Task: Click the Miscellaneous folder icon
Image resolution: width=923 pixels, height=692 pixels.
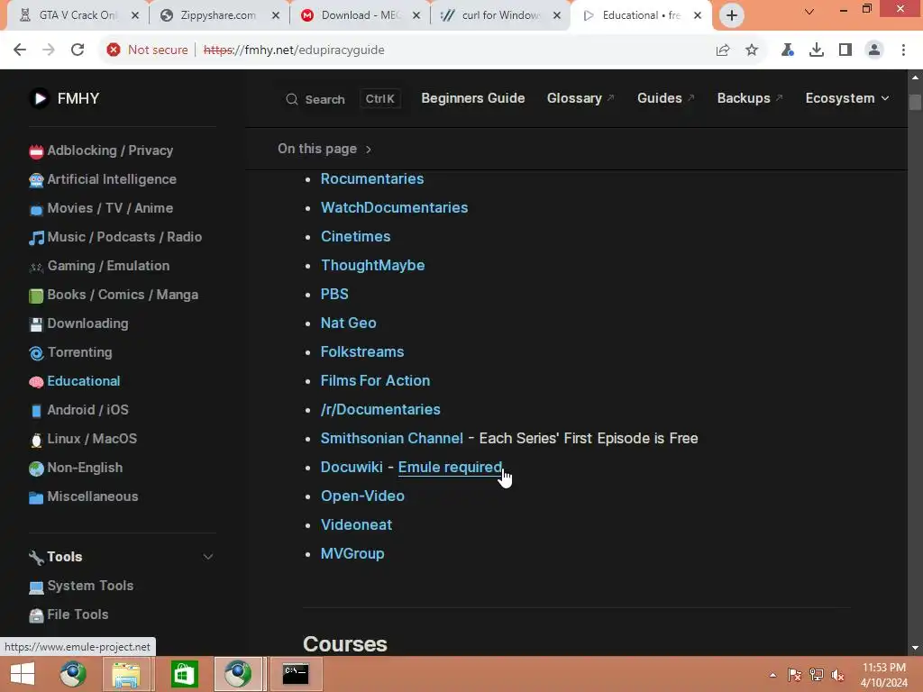Action: pos(36,497)
